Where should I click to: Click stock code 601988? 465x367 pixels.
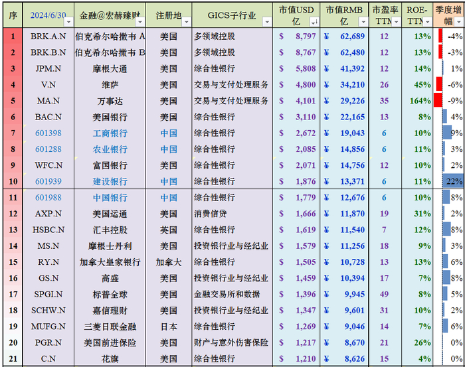click(48, 198)
